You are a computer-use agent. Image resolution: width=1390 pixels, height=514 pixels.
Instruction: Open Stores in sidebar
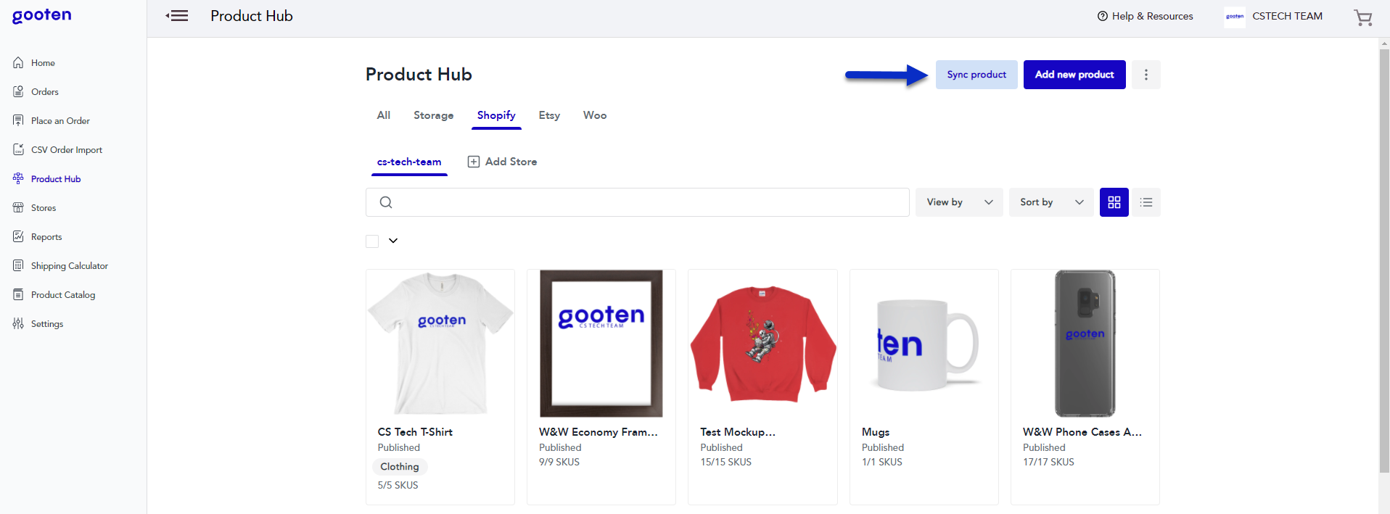44,208
